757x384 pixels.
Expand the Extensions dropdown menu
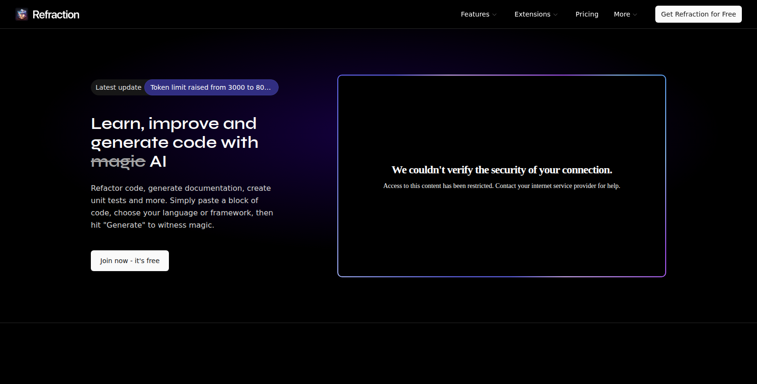(536, 14)
